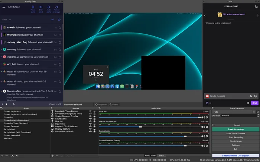This screenshot has height=162, width=260.
Task: Toggle visibility of Blue Yeti source
Action: click(x=90, y=121)
